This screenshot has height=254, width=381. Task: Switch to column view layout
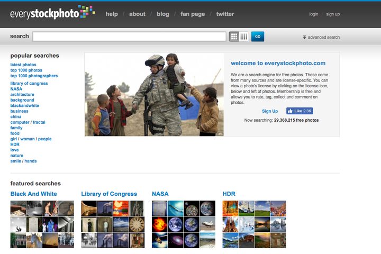[244, 37]
